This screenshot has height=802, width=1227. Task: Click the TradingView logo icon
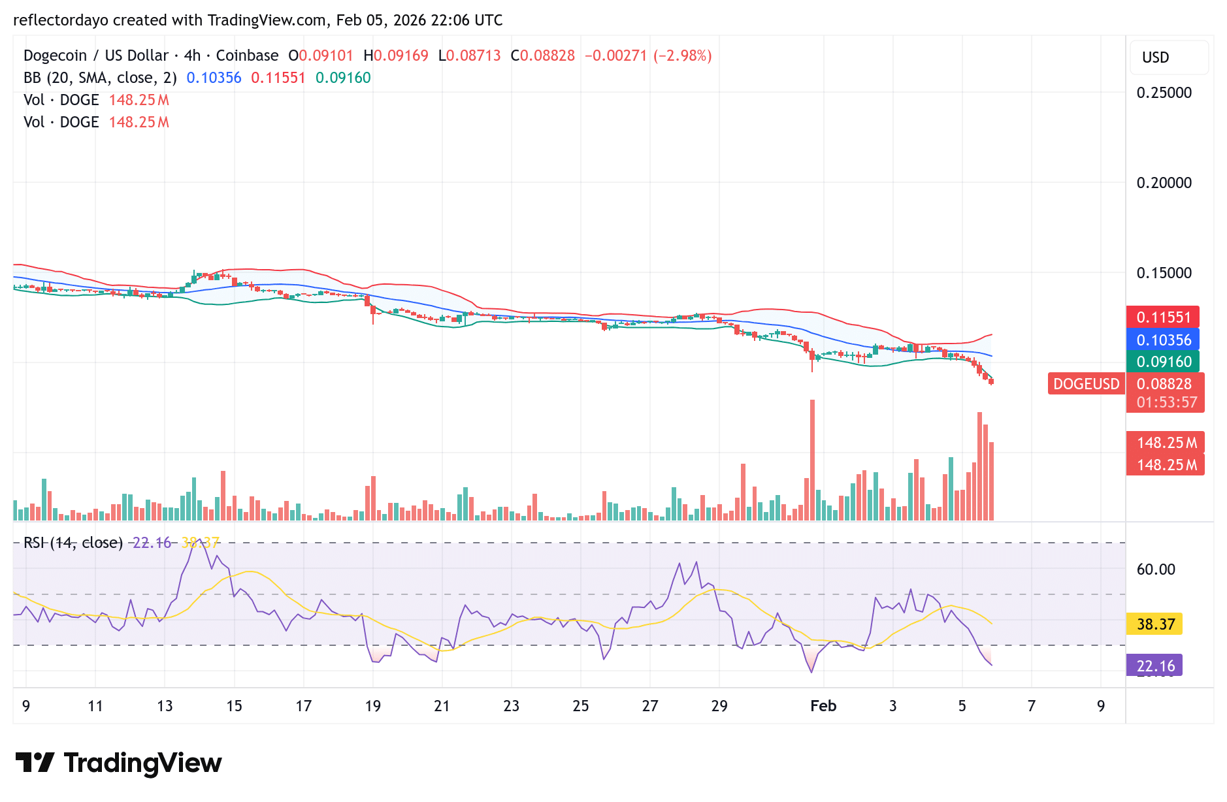(x=35, y=762)
